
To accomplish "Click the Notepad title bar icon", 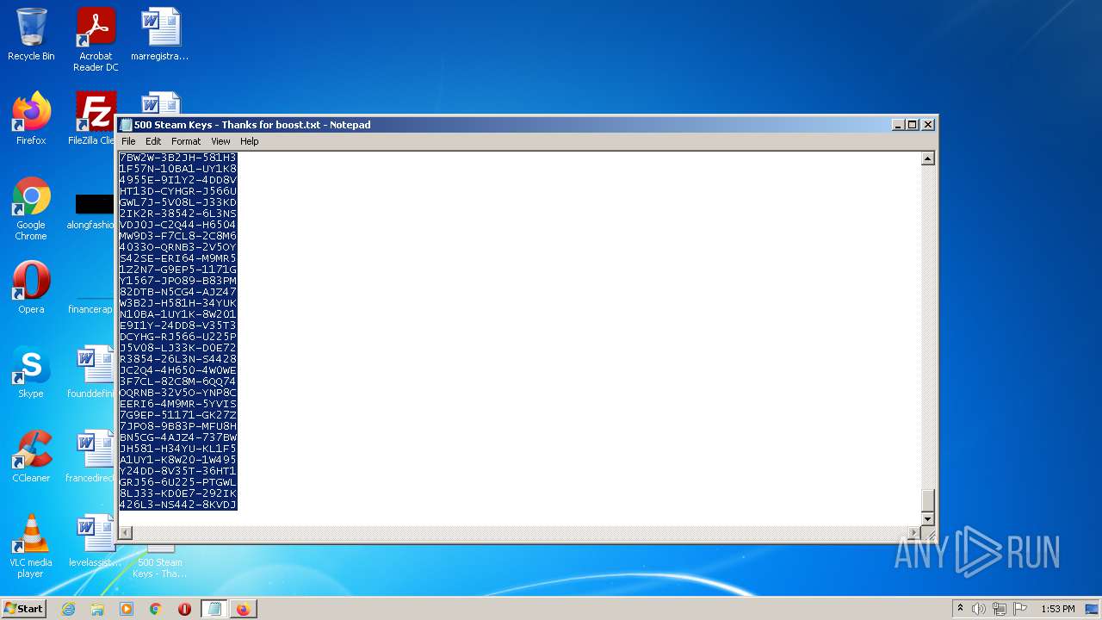I will click(127, 125).
